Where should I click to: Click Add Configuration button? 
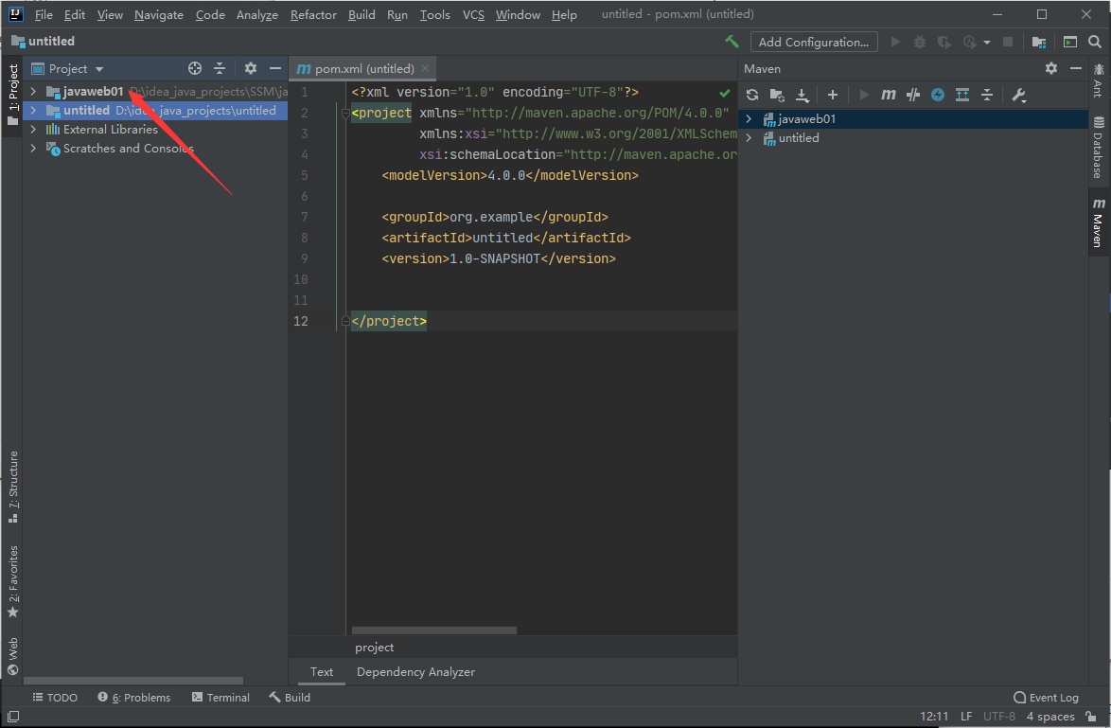coord(813,42)
